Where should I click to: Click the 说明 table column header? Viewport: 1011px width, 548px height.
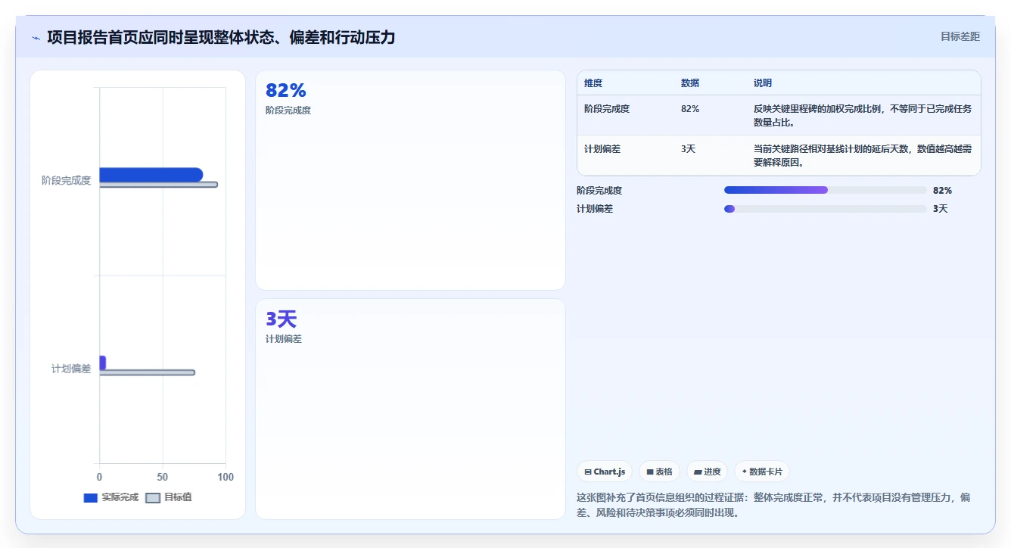click(x=763, y=83)
